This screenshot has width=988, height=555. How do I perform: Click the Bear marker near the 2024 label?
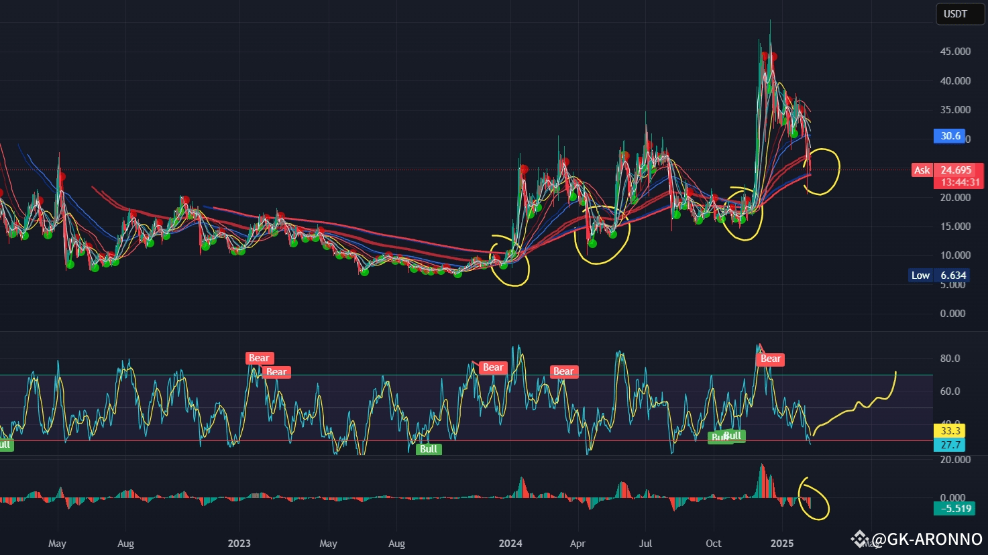pos(492,367)
